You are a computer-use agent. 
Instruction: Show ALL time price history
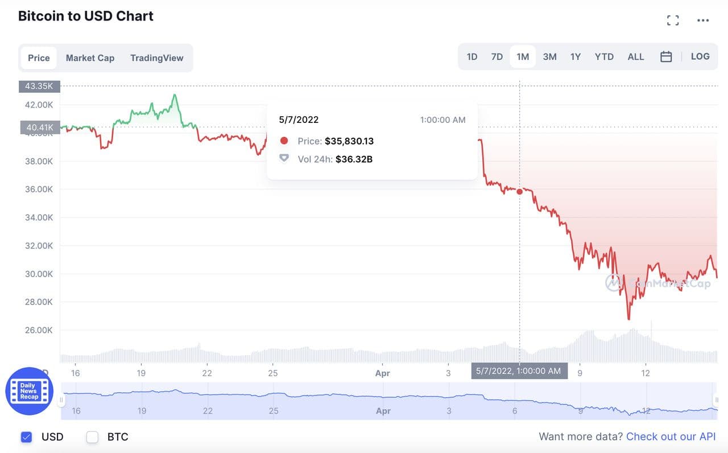click(x=636, y=57)
